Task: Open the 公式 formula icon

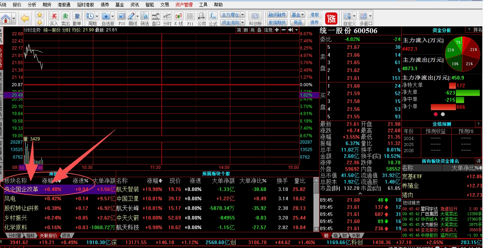Action: click(213, 16)
